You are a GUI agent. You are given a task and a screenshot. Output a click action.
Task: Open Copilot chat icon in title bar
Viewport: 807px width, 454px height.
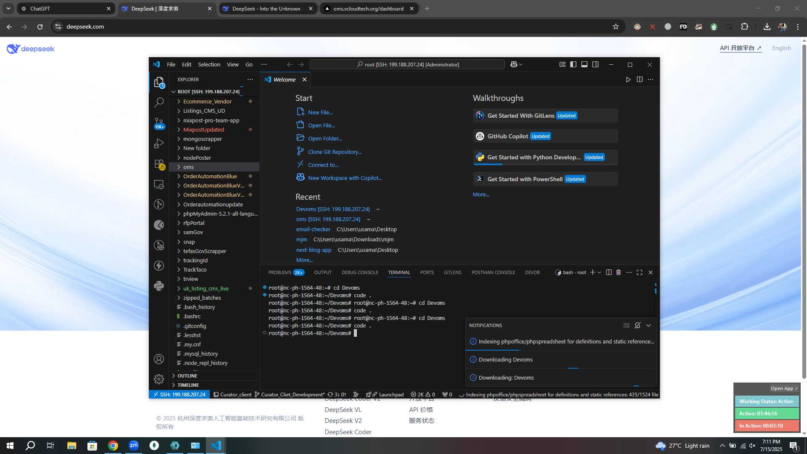pyautogui.click(x=514, y=64)
